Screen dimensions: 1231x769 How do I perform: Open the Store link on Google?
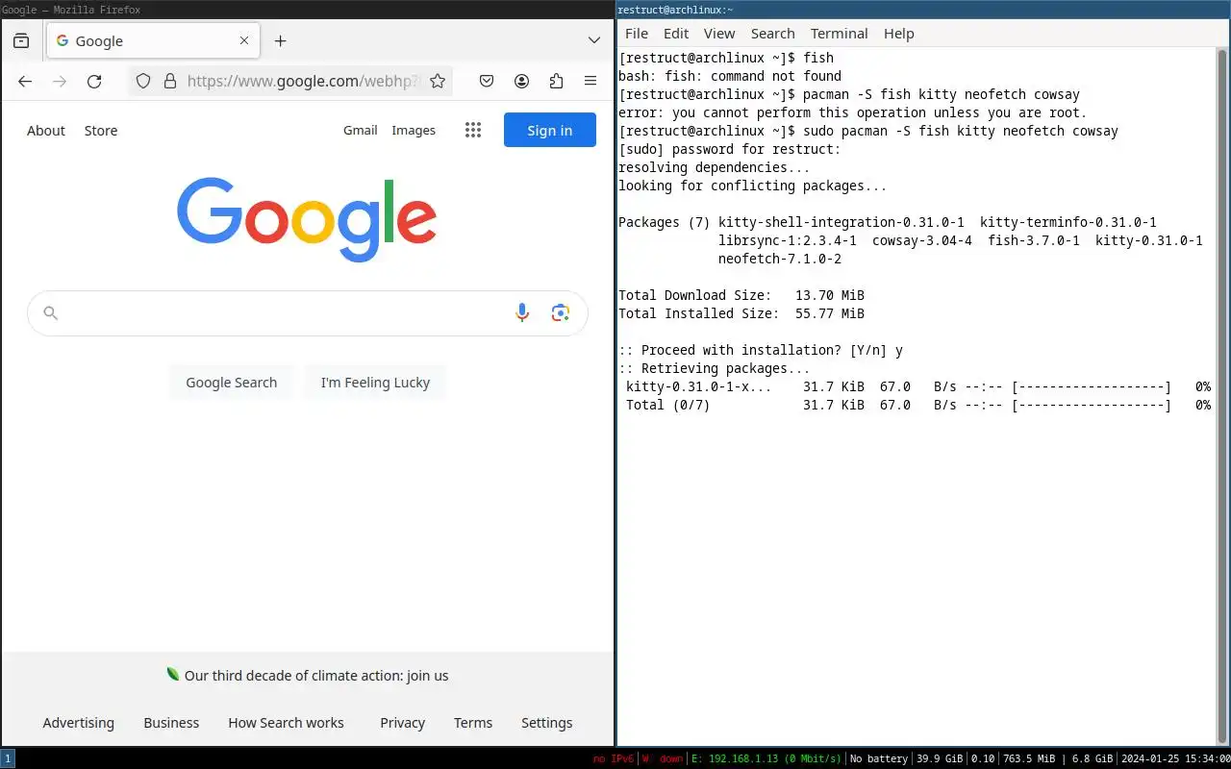(101, 131)
